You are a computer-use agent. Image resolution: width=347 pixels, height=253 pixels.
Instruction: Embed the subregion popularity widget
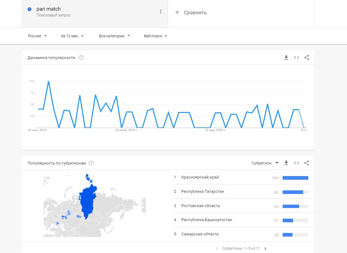click(x=296, y=163)
